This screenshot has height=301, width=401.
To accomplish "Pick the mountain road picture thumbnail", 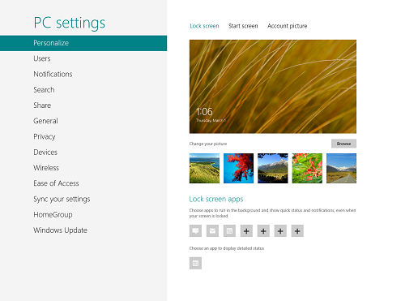I will [x=341, y=168].
